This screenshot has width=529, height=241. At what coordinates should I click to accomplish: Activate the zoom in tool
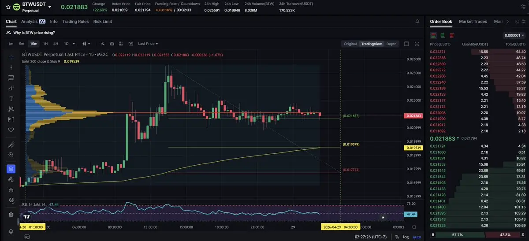tap(11, 155)
